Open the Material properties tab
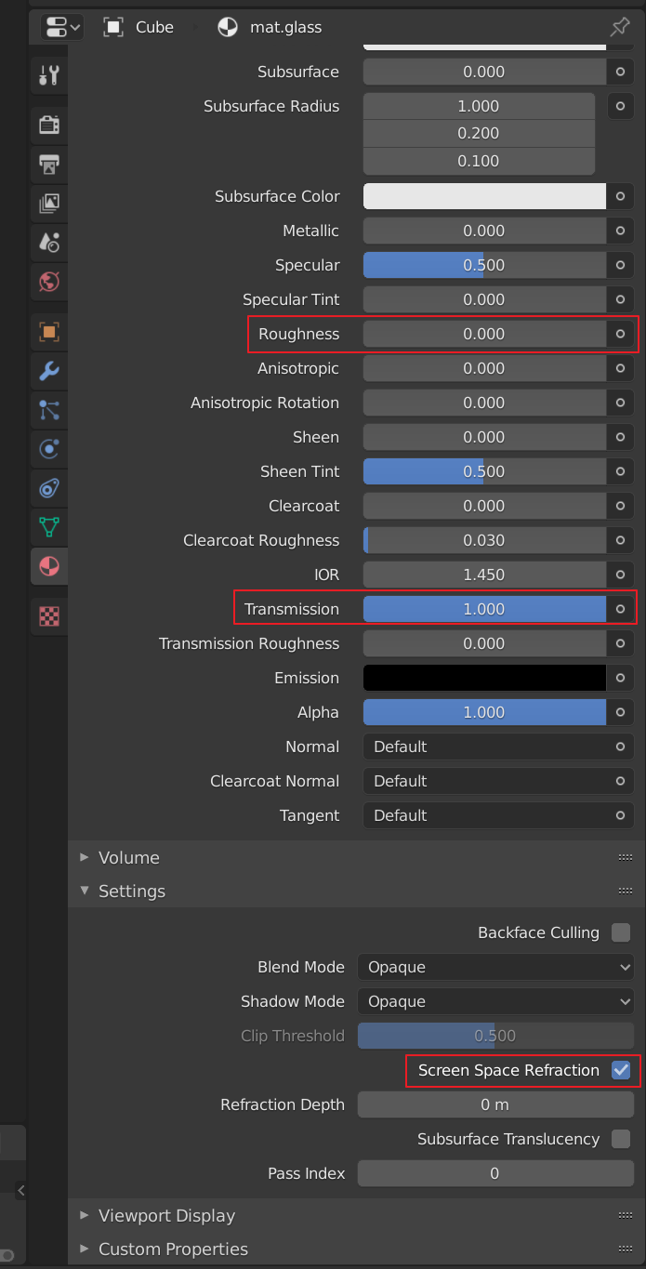 pyautogui.click(x=49, y=565)
